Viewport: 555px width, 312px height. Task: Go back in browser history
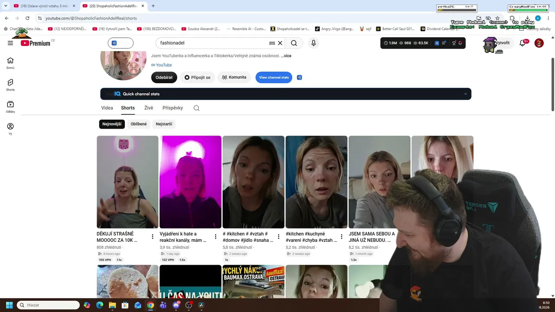pos(7,18)
